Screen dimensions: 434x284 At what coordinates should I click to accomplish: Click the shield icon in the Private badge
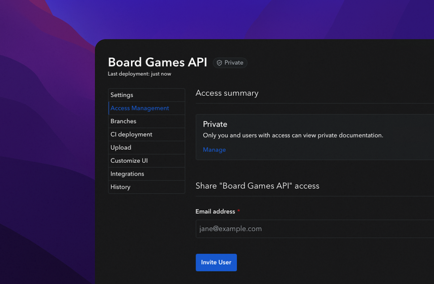pyautogui.click(x=219, y=63)
